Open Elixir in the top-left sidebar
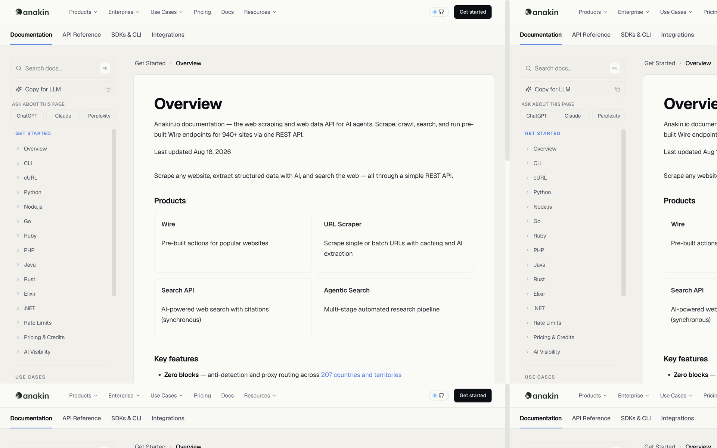This screenshot has width=717, height=448. pyautogui.click(x=30, y=294)
